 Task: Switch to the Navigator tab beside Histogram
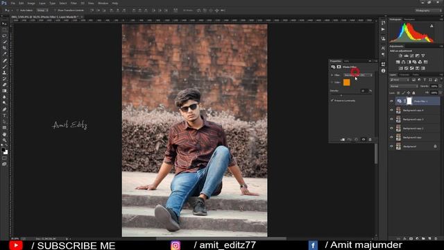(x=409, y=19)
